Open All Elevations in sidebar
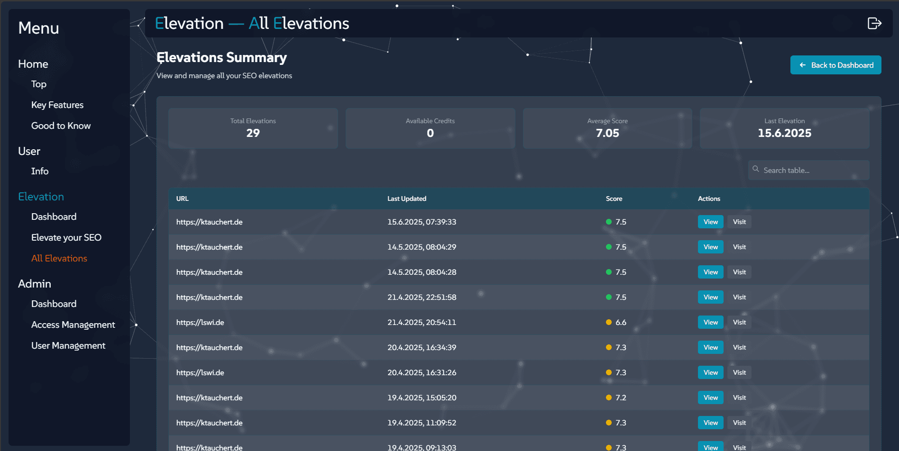The height and width of the screenshot is (451, 899). point(59,258)
